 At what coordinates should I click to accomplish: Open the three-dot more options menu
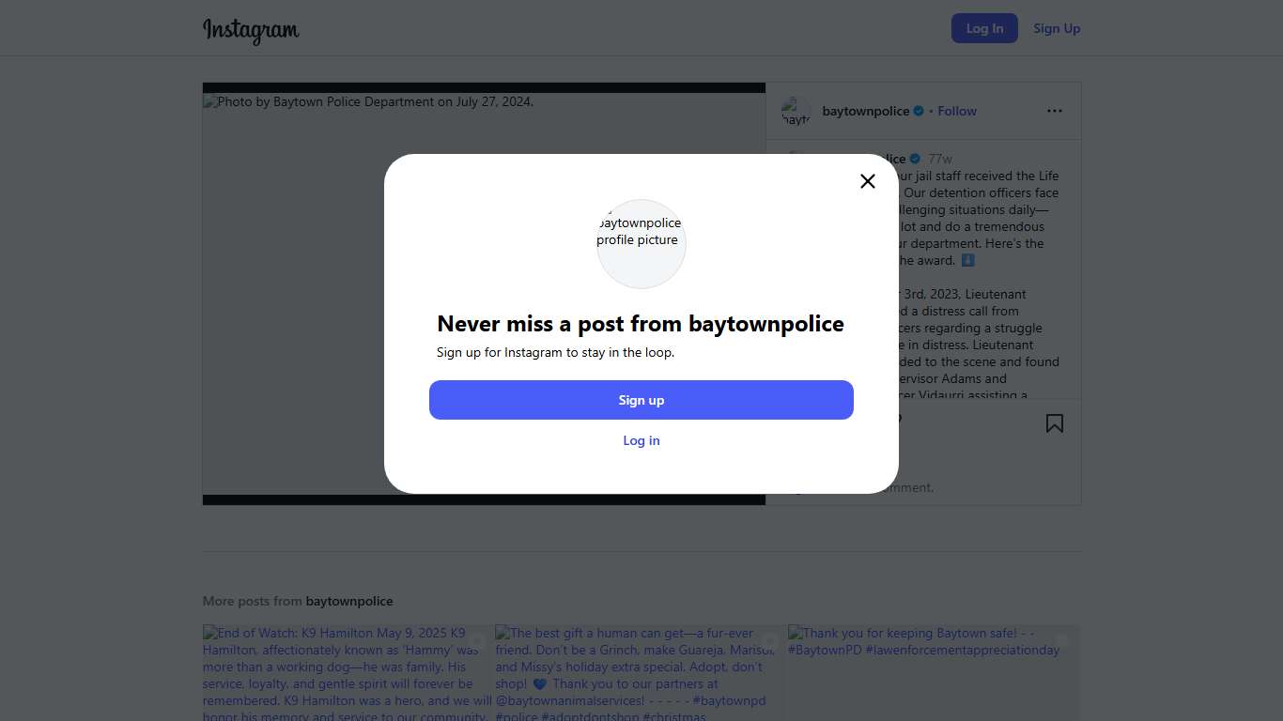click(1054, 111)
